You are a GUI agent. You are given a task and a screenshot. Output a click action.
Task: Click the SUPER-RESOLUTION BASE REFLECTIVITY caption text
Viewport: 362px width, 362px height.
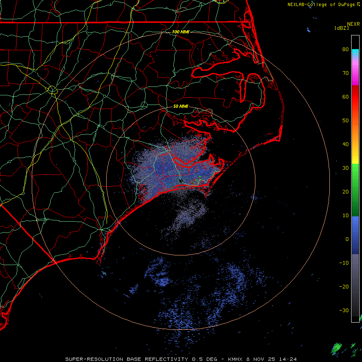coord(127,359)
